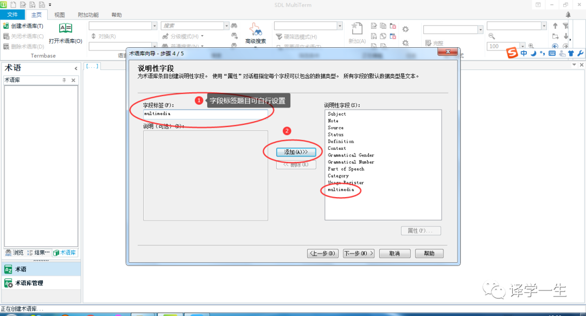Switch to the 帮助 ribbon tab

click(117, 15)
